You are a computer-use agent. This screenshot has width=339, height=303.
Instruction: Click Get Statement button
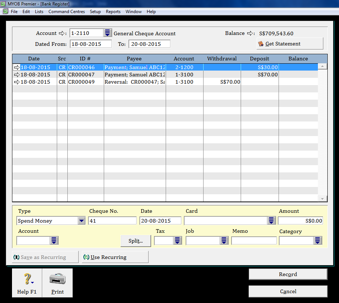[290, 44]
